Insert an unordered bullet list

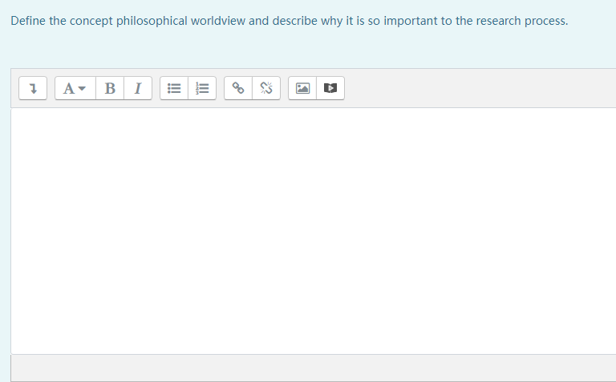174,88
